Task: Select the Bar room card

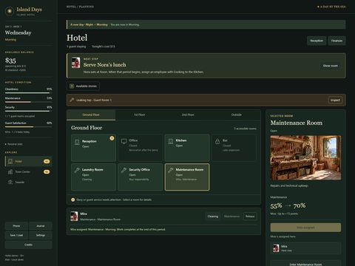Action: click(234, 148)
